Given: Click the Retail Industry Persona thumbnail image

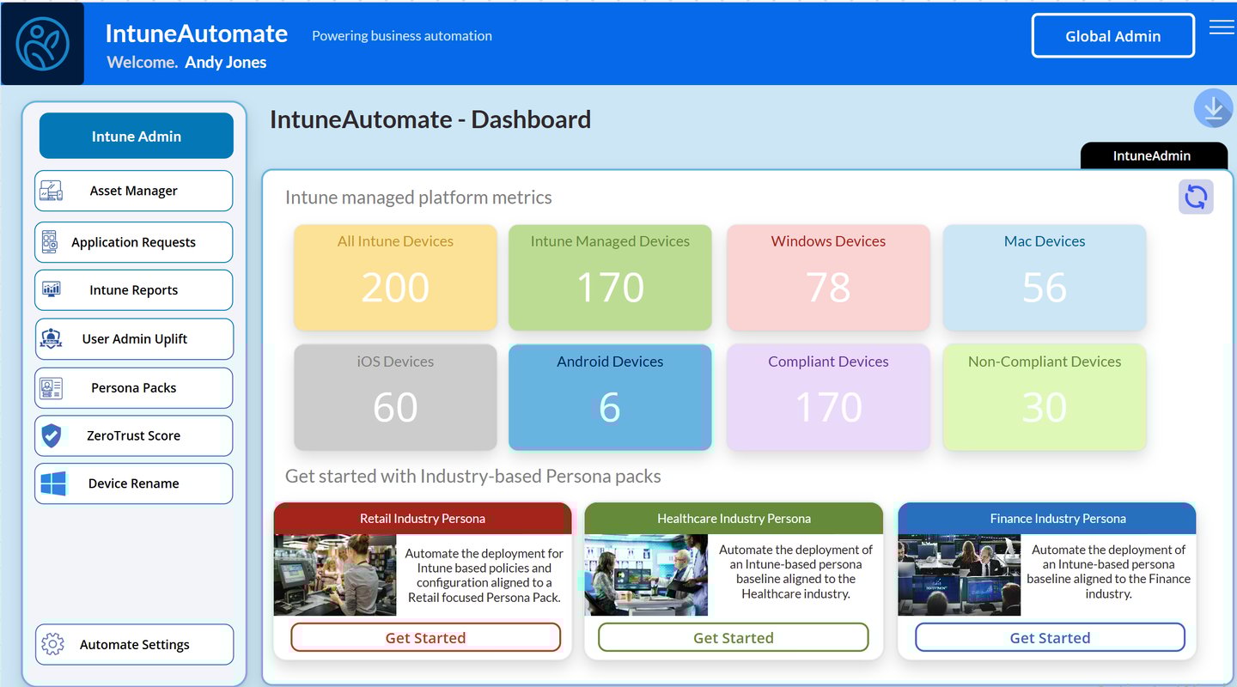Looking at the screenshot, I should (x=335, y=575).
